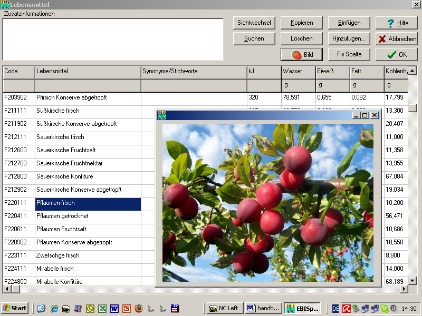Sort by the Lebensmittel column header
The image size is (422, 316).
click(x=88, y=71)
